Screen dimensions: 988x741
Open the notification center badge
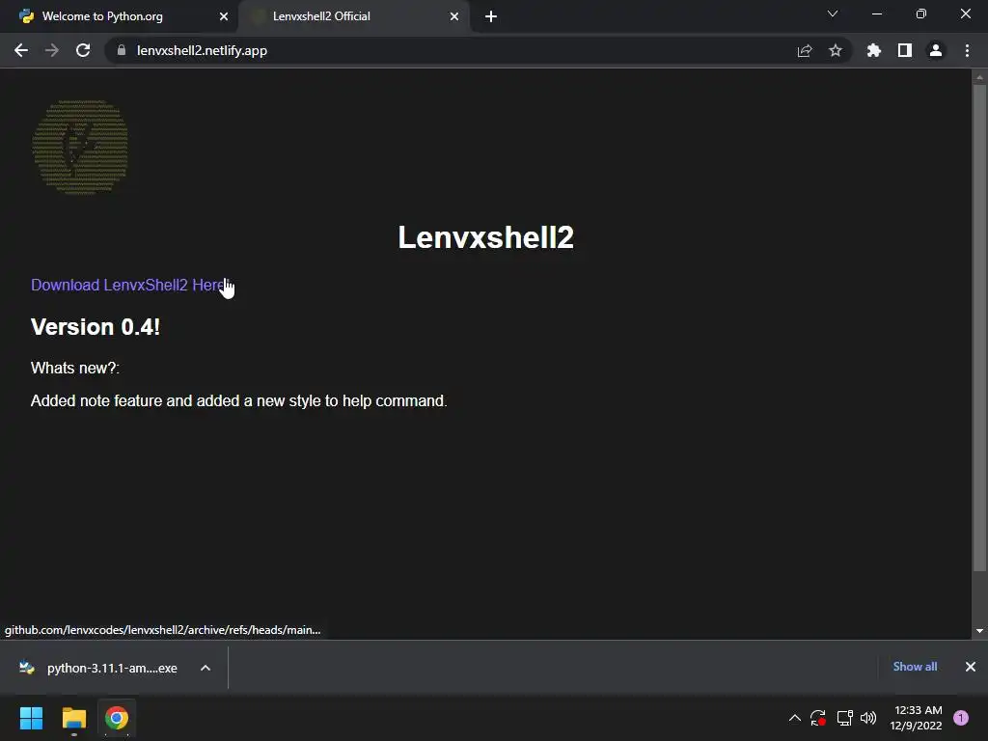[x=961, y=718]
